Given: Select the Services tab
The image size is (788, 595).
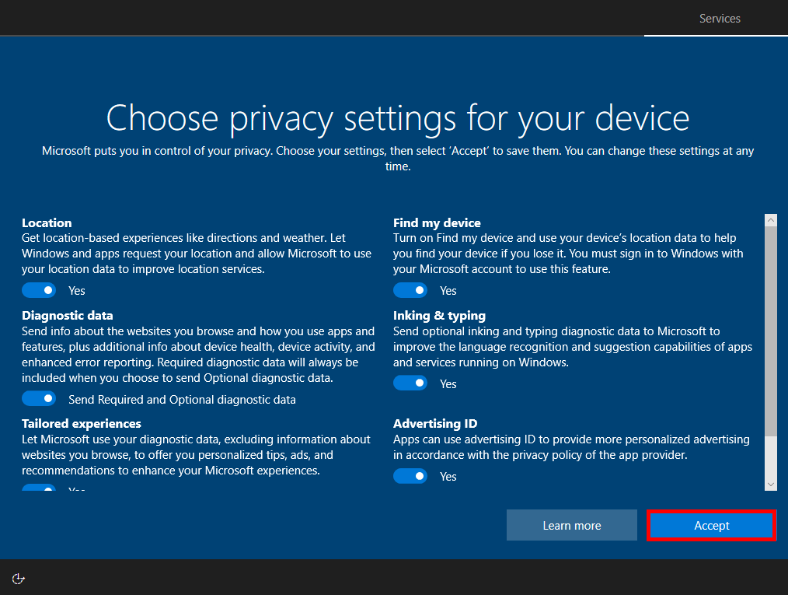Looking at the screenshot, I should [720, 19].
